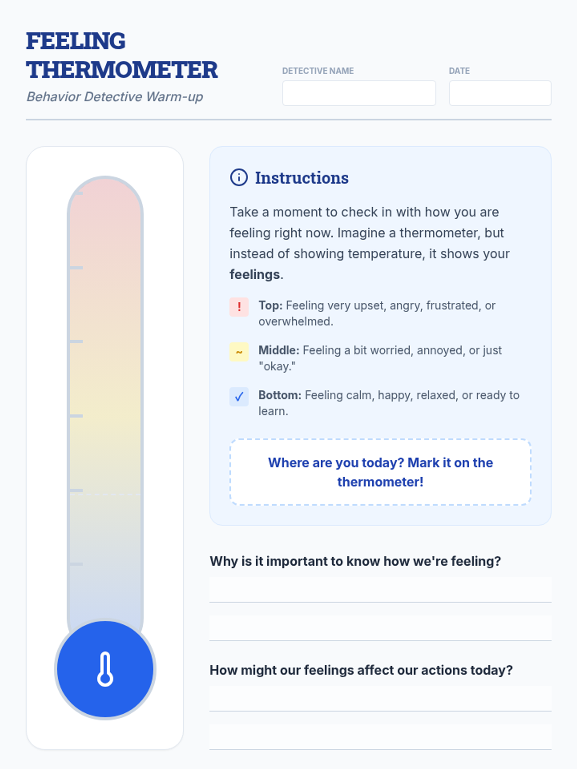577x769 pixels.
Task: Click the red exclamation Top icon
Action: tap(239, 307)
